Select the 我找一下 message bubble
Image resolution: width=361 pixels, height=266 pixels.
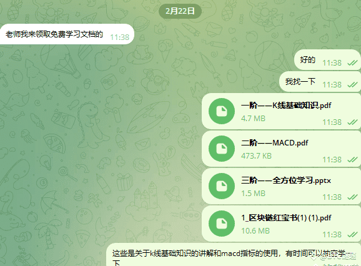point(320,82)
